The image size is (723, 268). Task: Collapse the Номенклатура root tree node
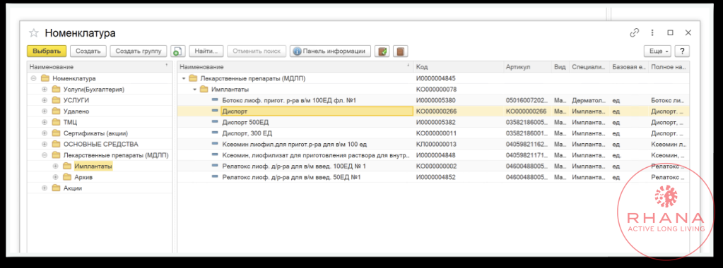tap(33, 78)
